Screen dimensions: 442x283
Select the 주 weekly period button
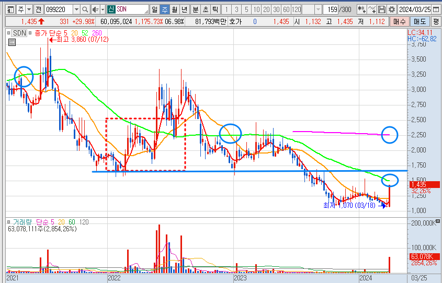tap(164, 9)
